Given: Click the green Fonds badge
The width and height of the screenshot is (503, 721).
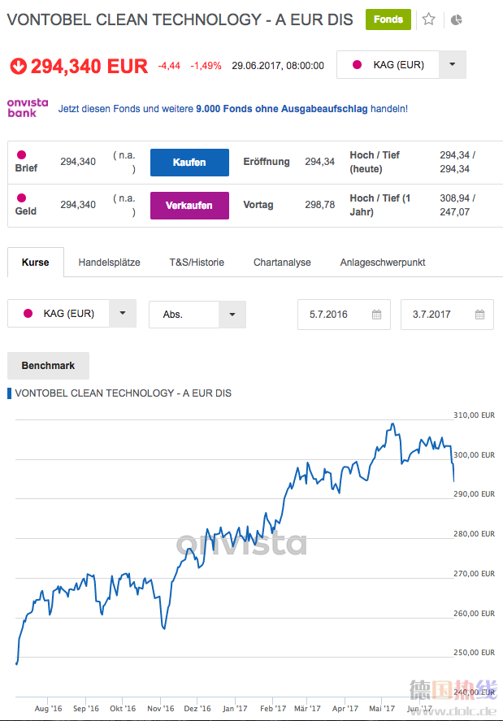Looking at the screenshot, I should pos(388,20).
